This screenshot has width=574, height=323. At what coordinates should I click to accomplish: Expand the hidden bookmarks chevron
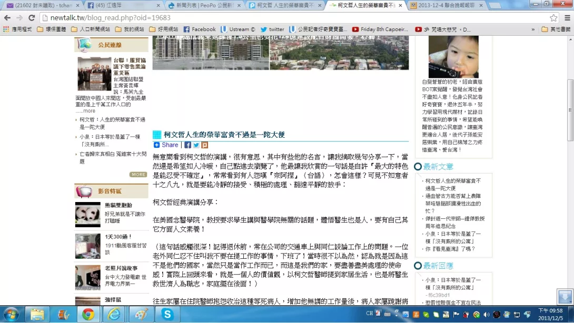tap(533, 29)
